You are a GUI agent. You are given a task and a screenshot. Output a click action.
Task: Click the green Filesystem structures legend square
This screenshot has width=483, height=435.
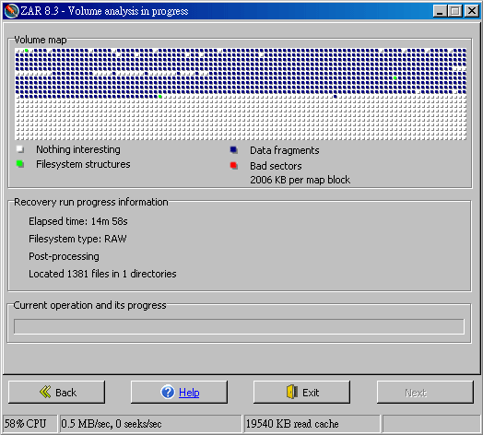(20, 164)
